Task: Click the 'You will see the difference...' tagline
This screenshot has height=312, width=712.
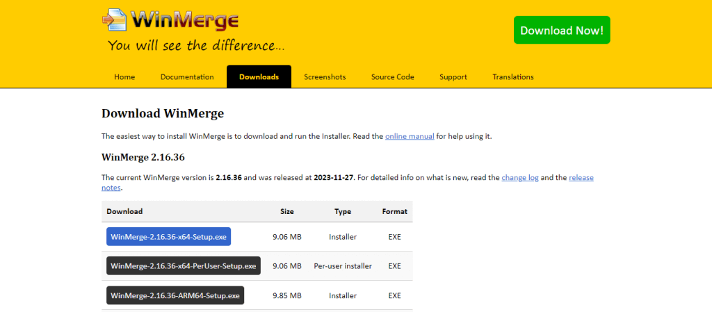Action: tap(196, 46)
